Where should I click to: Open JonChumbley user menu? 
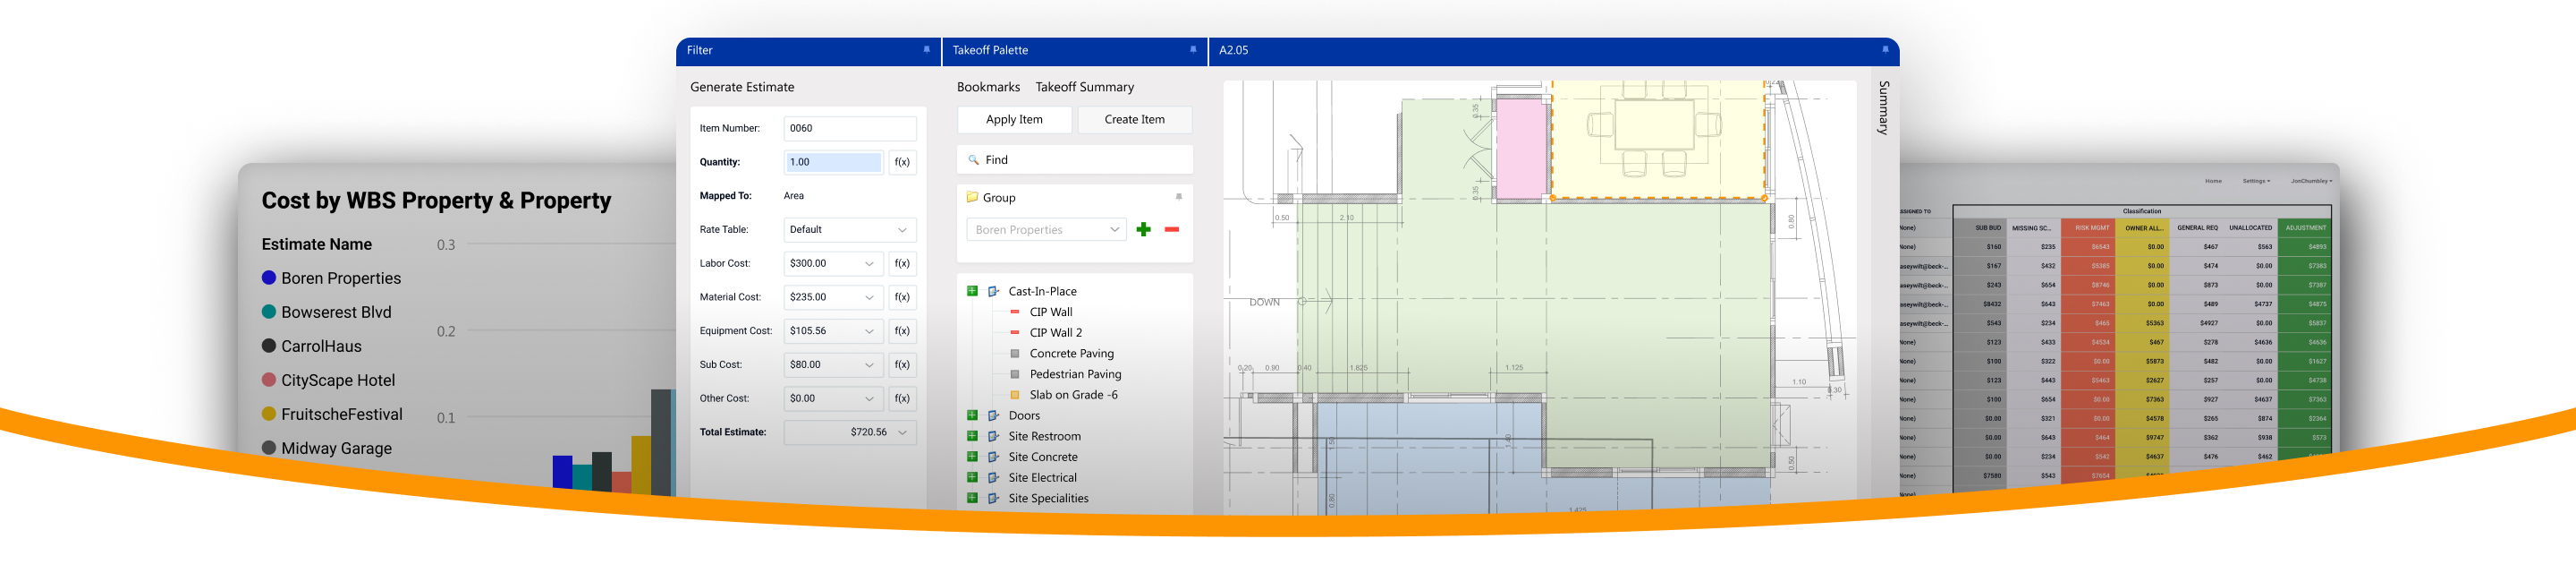[x=2311, y=182]
